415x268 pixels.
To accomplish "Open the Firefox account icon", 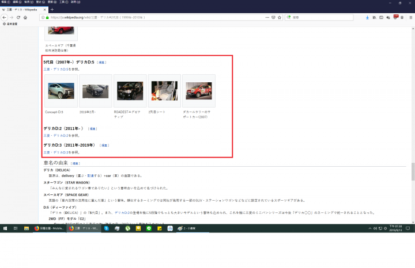I will point(402,17).
